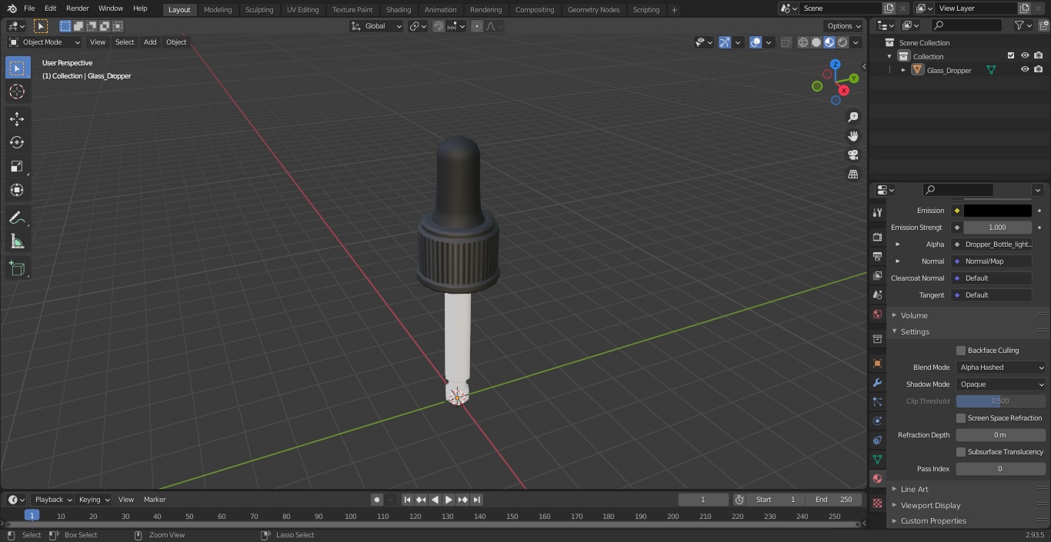Open Global transform orientation dropdown

[x=376, y=26]
